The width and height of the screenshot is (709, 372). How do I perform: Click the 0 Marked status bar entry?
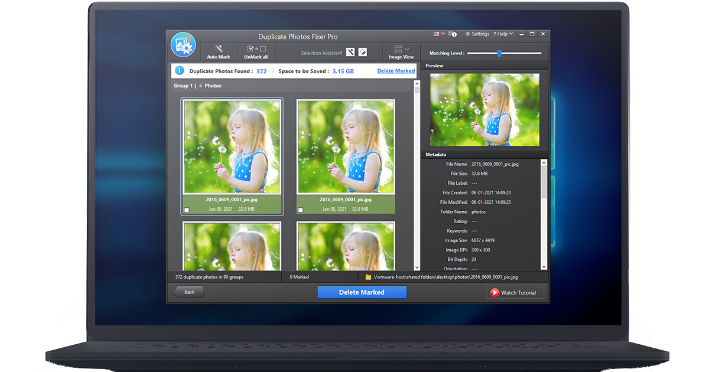[300, 276]
